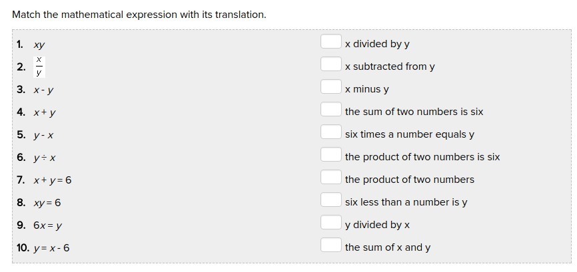The height and width of the screenshot is (272, 577).
Task: Click expression 5, y - x
Action: coord(44,135)
